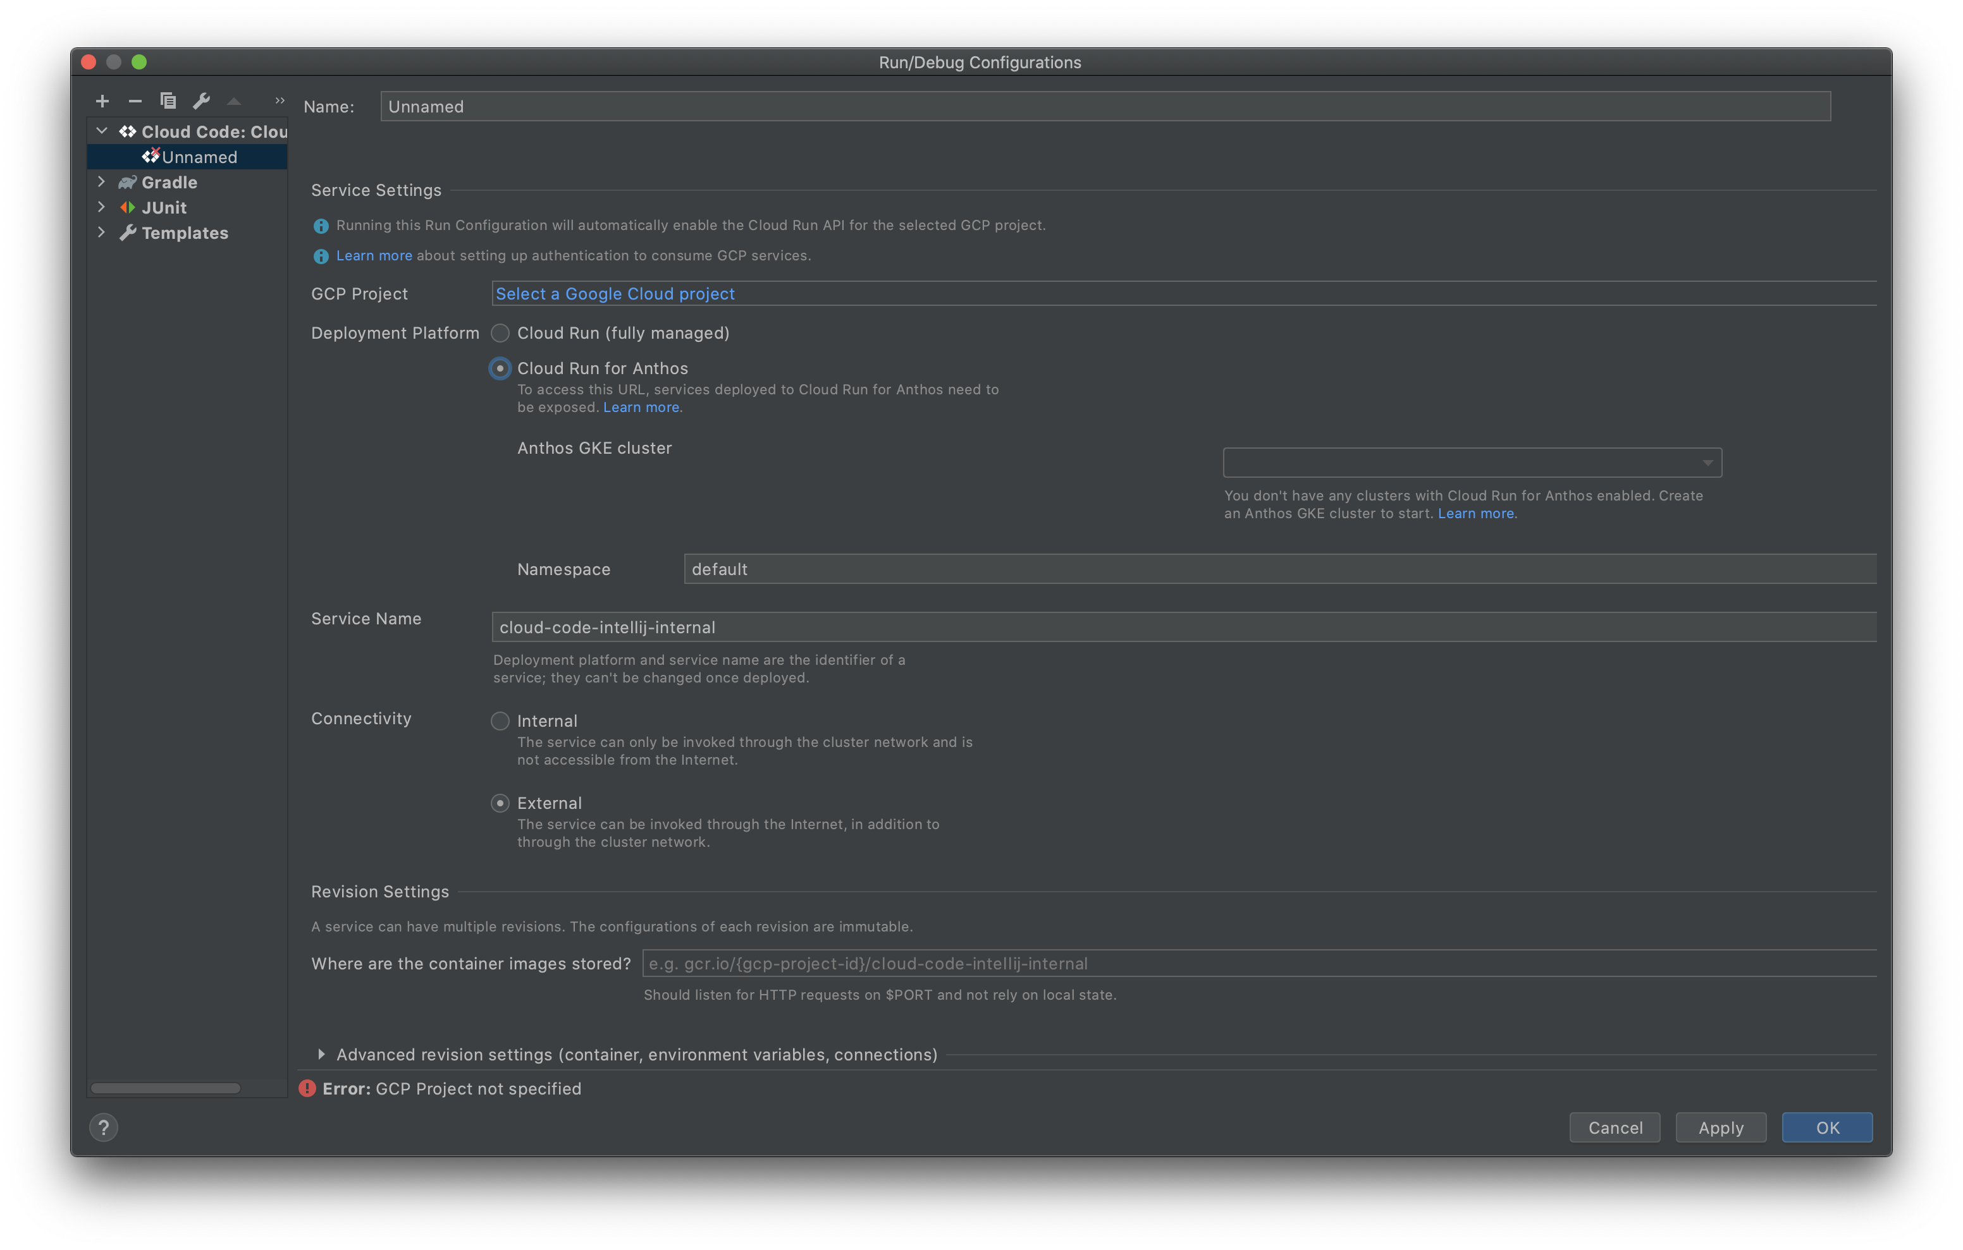Click Select a Google Cloud project link
The width and height of the screenshot is (1963, 1250).
point(615,293)
